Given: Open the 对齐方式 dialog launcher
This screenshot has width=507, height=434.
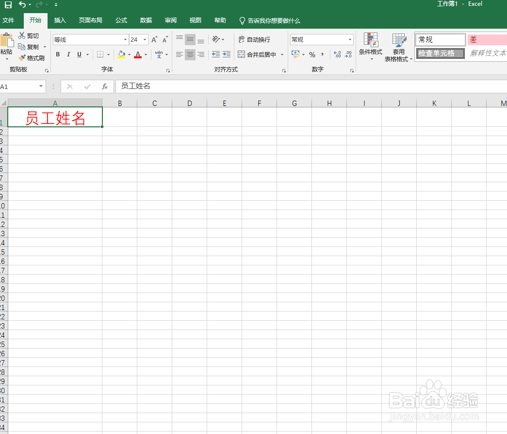Looking at the screenshot, I should point(284,70).
